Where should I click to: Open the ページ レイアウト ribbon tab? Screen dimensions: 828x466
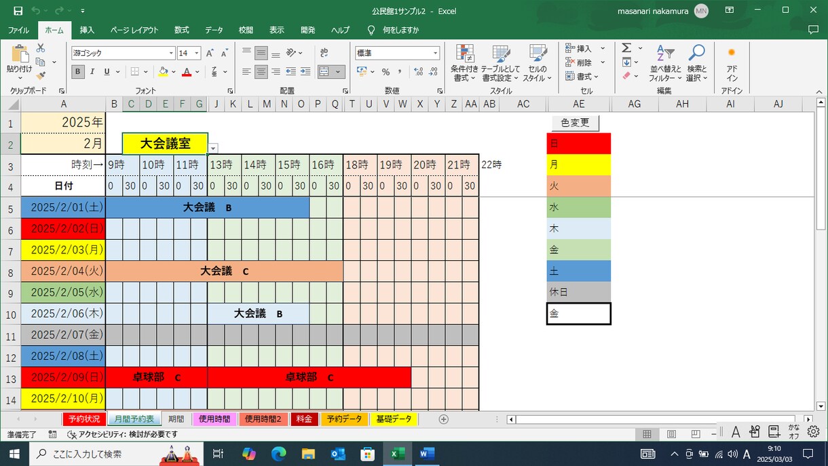coord(134,30)
